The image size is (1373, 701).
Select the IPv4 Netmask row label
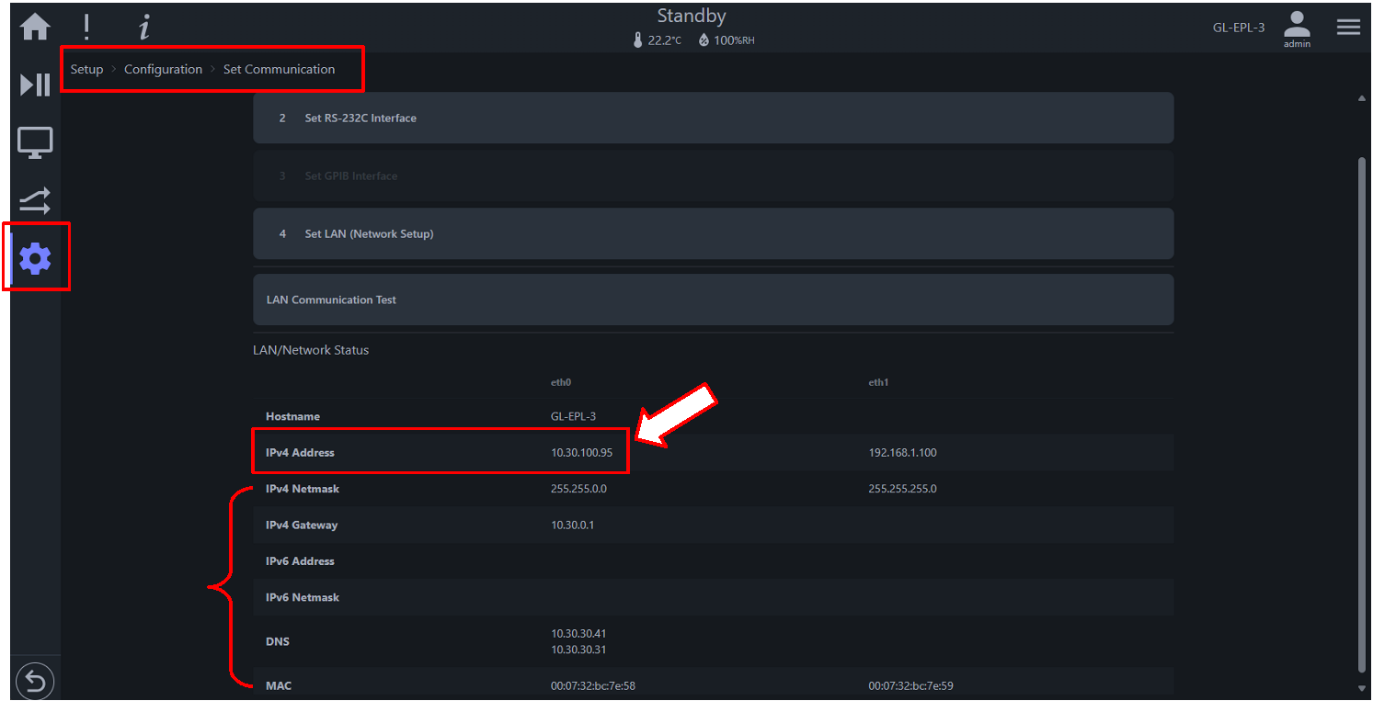[x=303, y=489]
